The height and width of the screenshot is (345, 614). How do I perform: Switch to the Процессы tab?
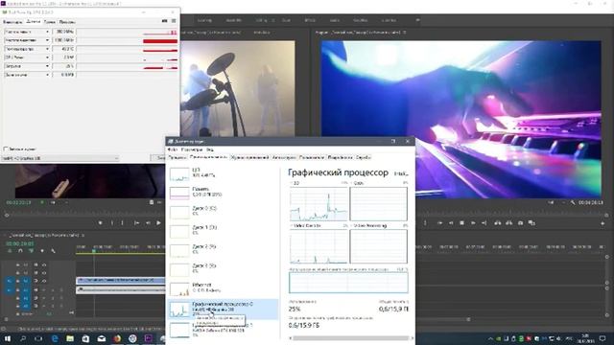click(x=177, y=157)
